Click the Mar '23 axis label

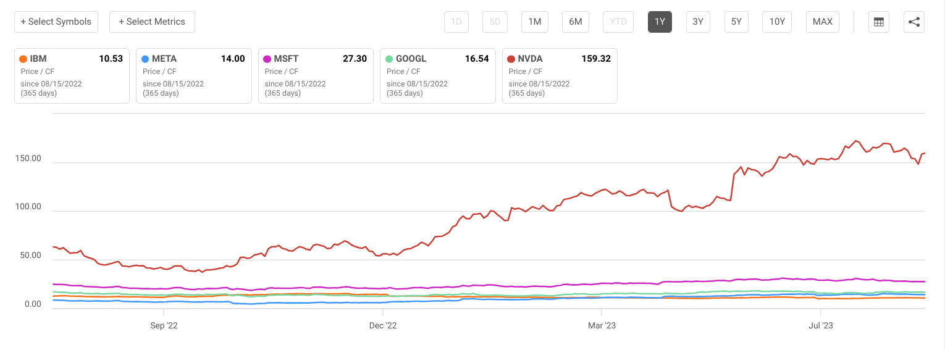pos(602,325)
